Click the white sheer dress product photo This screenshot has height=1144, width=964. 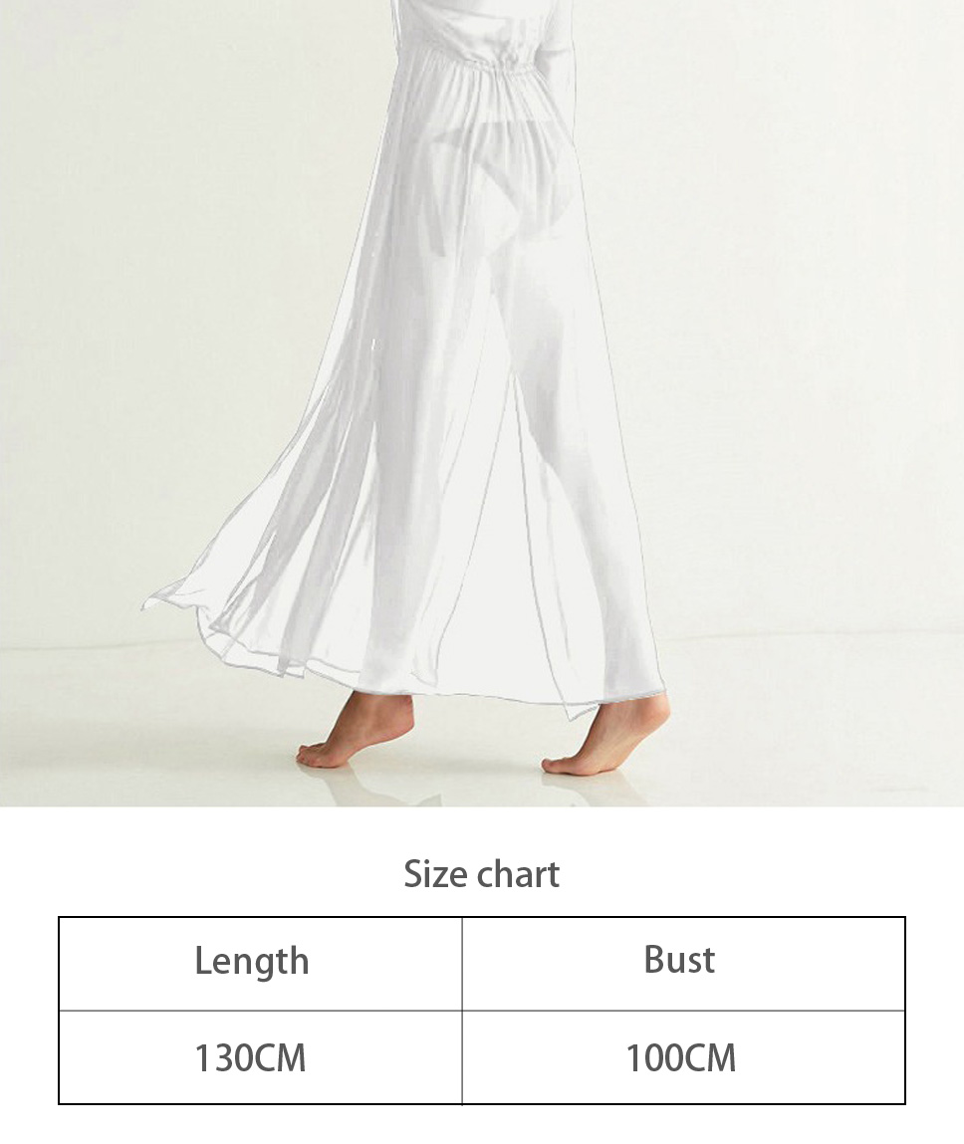(482, 402)
